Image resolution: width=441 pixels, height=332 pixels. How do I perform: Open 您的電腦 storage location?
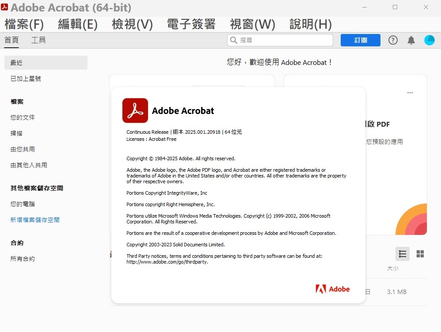pyautogui.click(x=23, y=204)
